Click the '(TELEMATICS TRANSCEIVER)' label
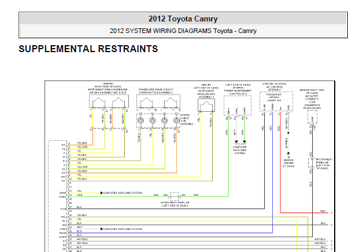 [x=312, y=107]
